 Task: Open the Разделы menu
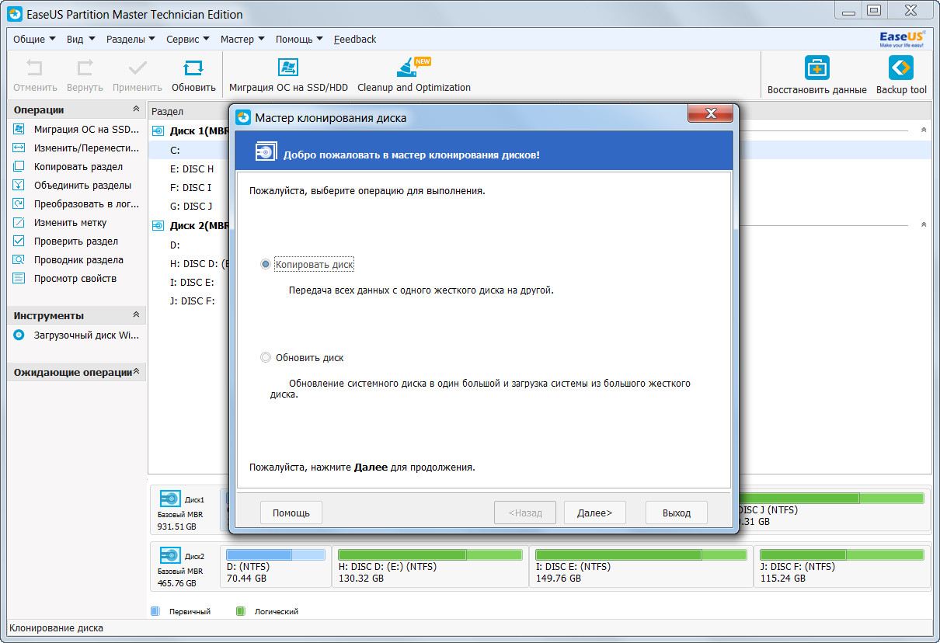(131, 39)
